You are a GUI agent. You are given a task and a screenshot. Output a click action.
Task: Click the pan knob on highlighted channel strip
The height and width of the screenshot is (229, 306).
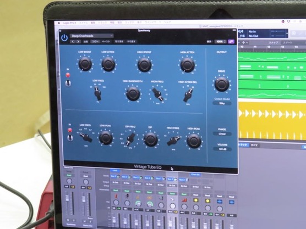(172, 206)
